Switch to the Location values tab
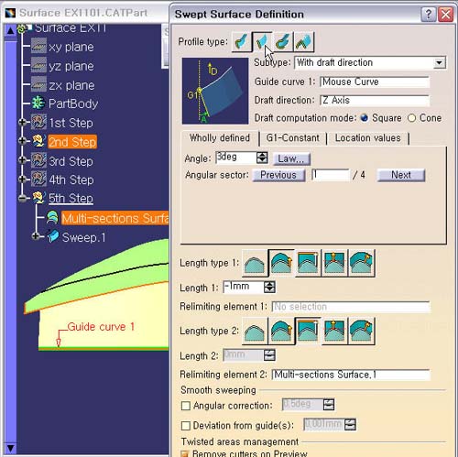The width and height of the screenshot is (458, 457). tap(367, 138)
